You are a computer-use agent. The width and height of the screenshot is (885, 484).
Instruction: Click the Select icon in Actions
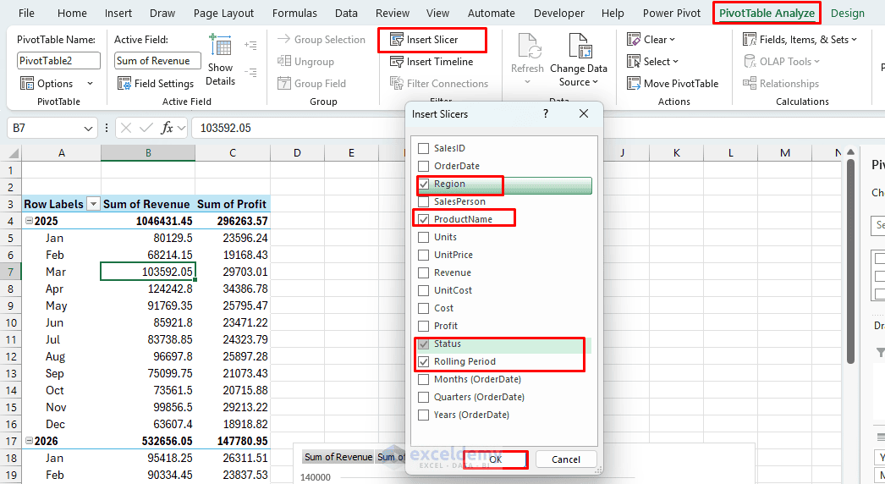(634, 62)
